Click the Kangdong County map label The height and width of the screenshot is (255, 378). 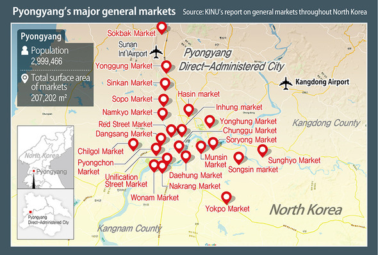[x=326, y=123]
